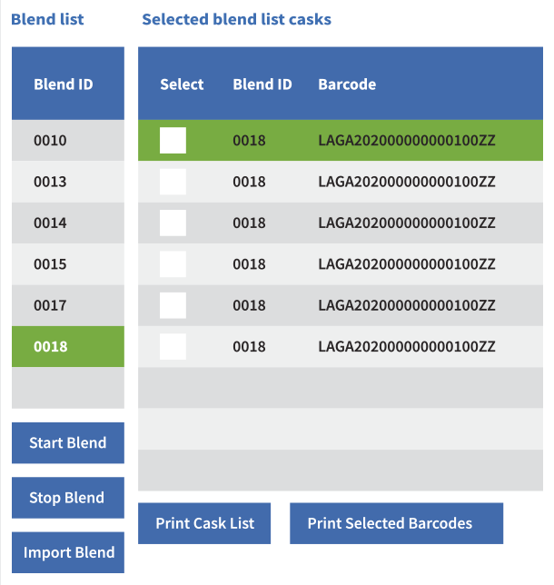Image resolution: width=554 pixels, height=585 pixels.
Task: Select blend 0010 in the Blend list
Action: [68, 140]
